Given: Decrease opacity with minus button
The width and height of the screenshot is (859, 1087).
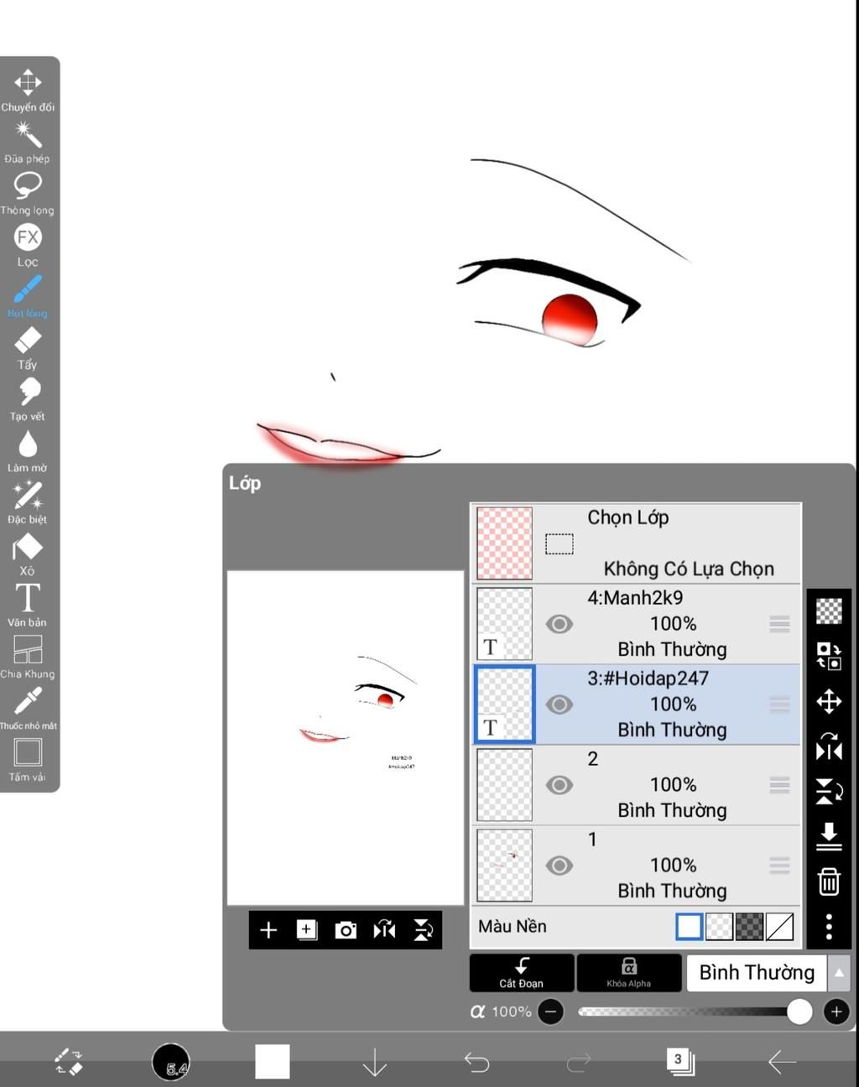Looking at the screenshot, I should click(x=550, y=1012).
